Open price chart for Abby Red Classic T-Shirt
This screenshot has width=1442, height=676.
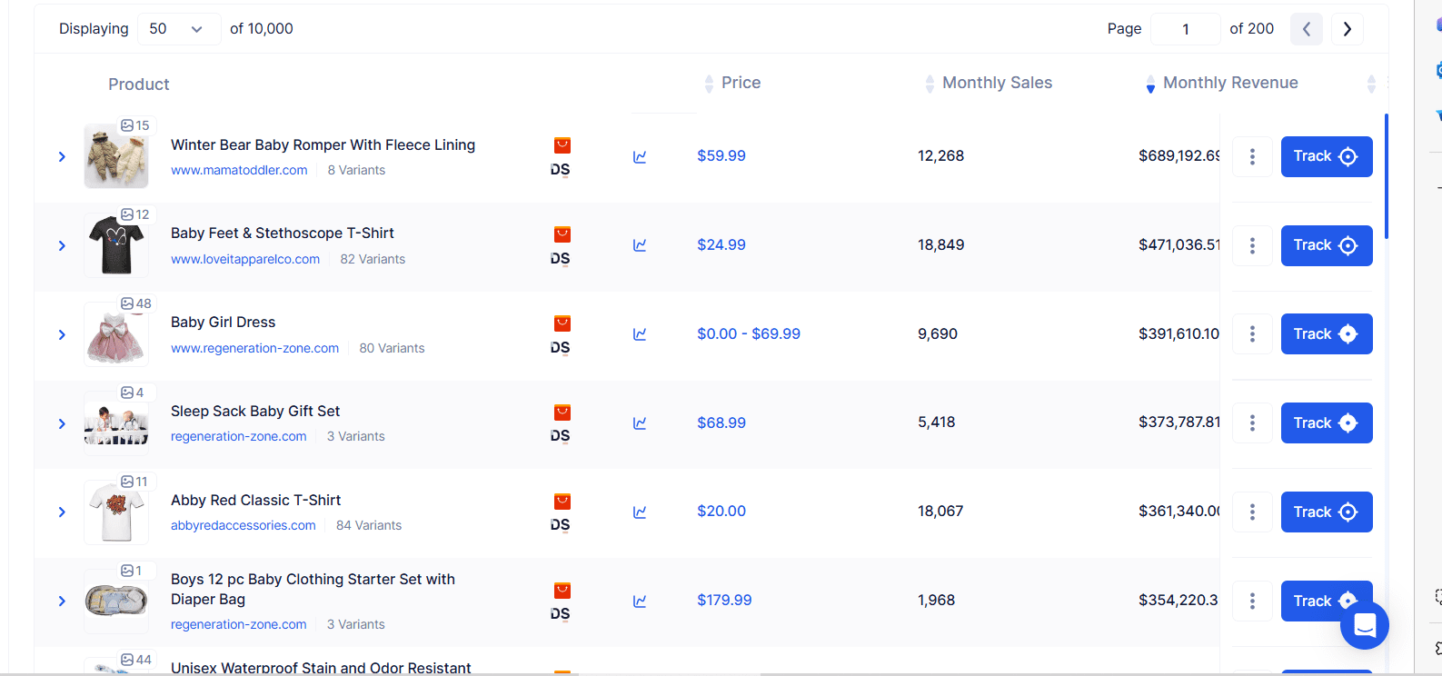coord(640,512)
